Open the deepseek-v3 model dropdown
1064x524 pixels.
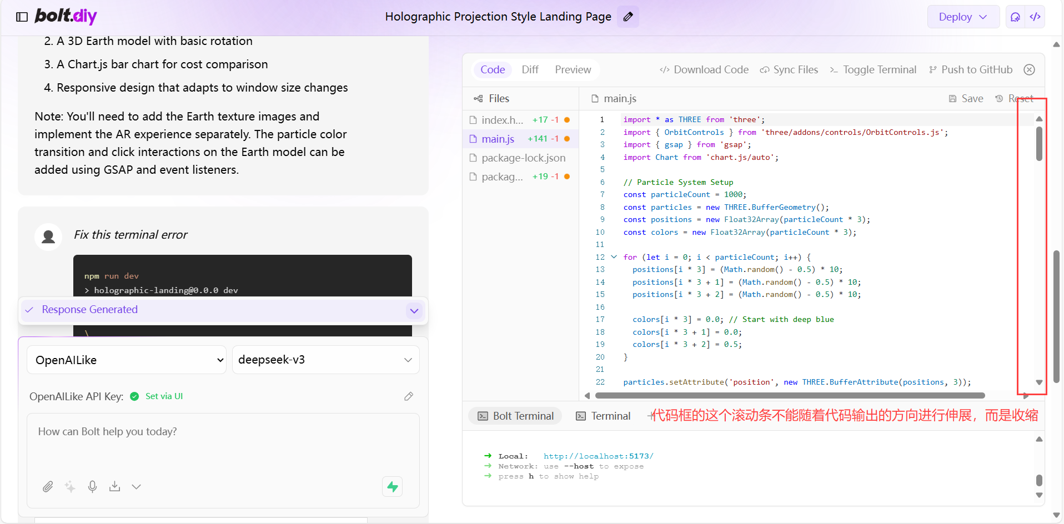pos(326,360)
